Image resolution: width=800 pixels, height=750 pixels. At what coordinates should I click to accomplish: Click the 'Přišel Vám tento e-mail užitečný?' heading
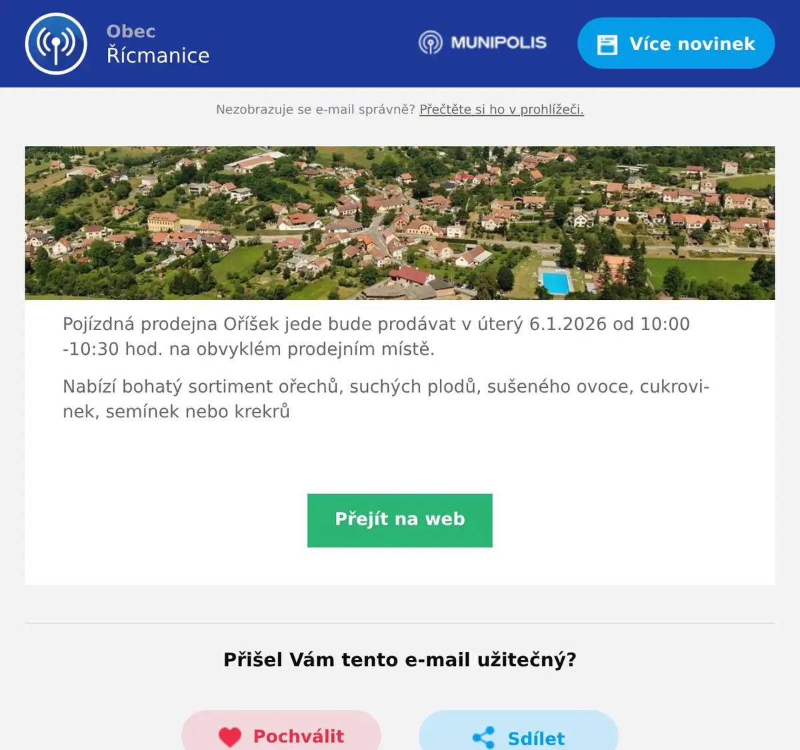click(x=400, y=660)
